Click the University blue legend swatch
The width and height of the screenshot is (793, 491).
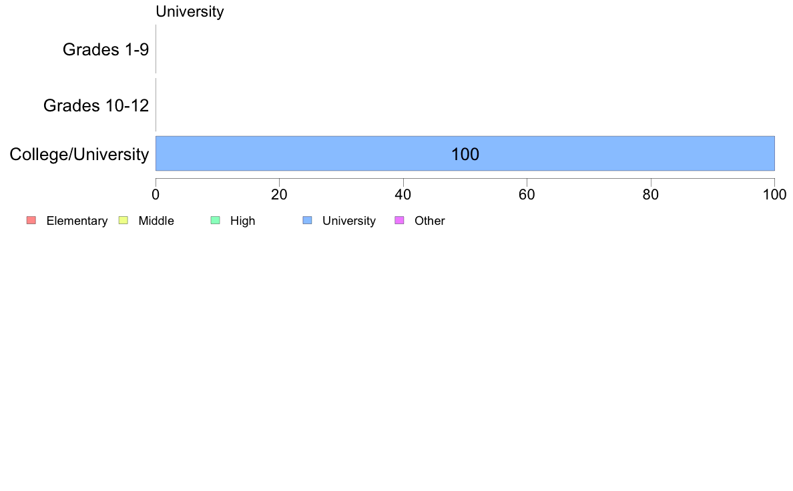coord(307,220)
